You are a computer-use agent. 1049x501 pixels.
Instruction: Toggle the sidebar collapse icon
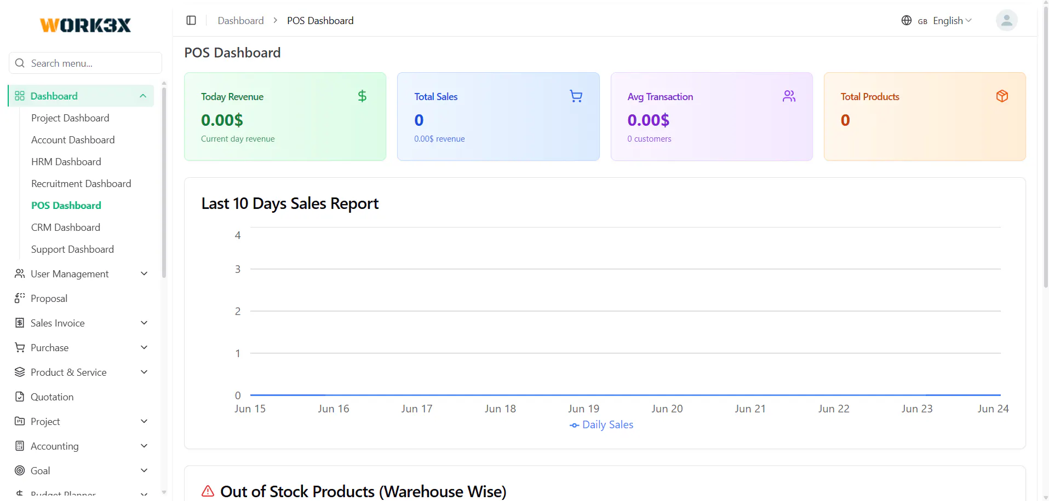191,20
